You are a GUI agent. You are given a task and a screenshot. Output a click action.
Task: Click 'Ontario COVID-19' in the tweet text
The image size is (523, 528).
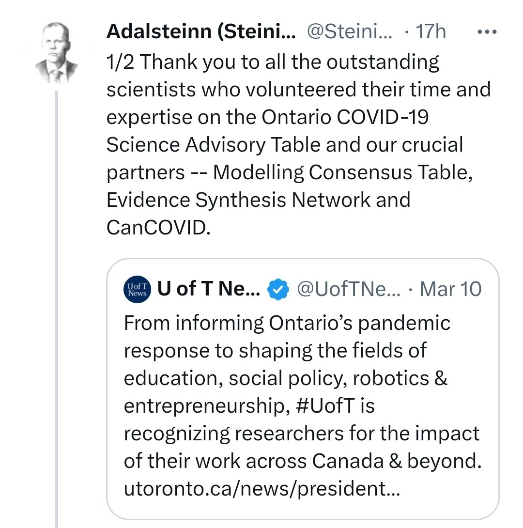345,117
